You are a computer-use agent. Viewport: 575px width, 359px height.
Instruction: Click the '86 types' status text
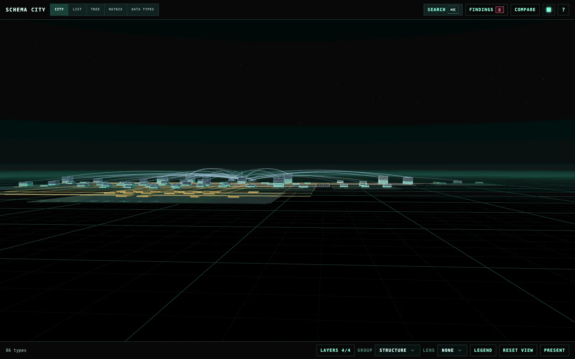[16, 350]
